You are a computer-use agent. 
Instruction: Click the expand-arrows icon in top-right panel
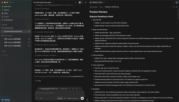[174, 2]
